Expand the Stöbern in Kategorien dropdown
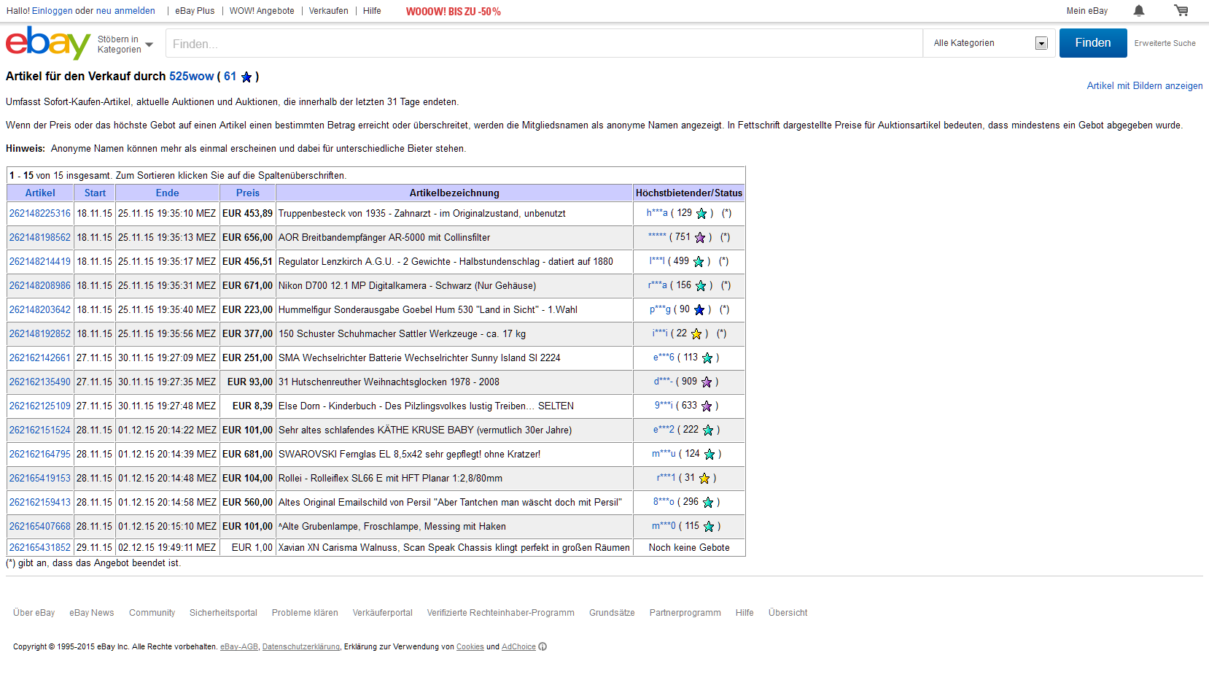The height and width of the screenshot is (688, 1209). pyautogui.click(x=125, y=45)
